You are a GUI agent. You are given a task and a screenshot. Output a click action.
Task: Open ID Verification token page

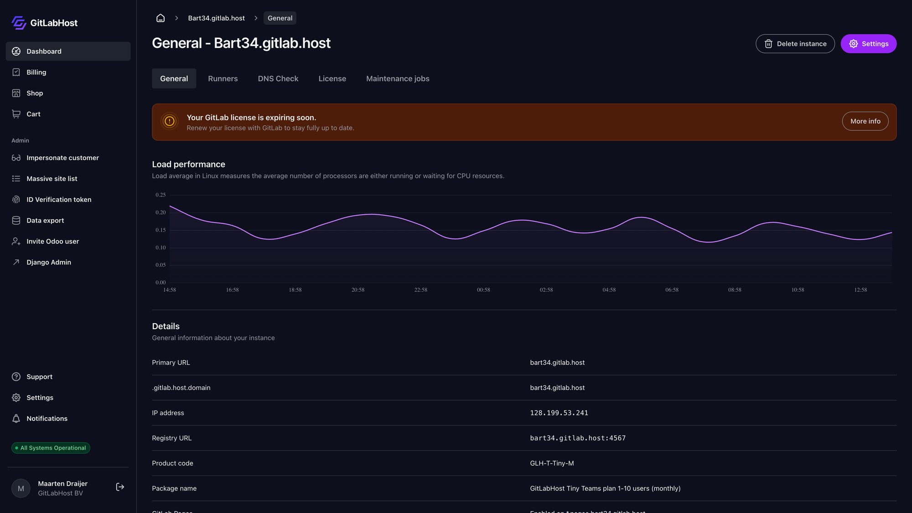pos(58,199)
